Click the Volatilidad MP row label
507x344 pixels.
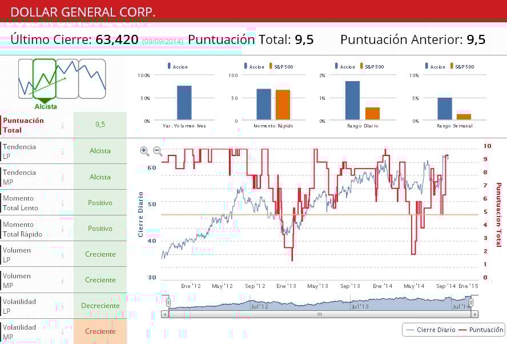(19, 332)
